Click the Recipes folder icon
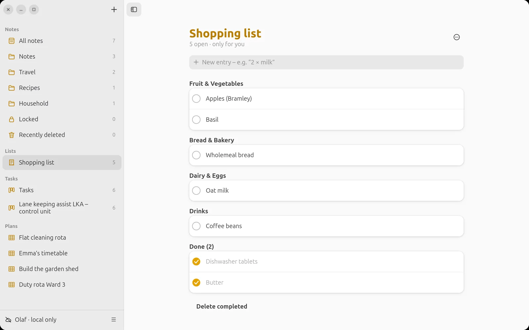 click(12, 88)
